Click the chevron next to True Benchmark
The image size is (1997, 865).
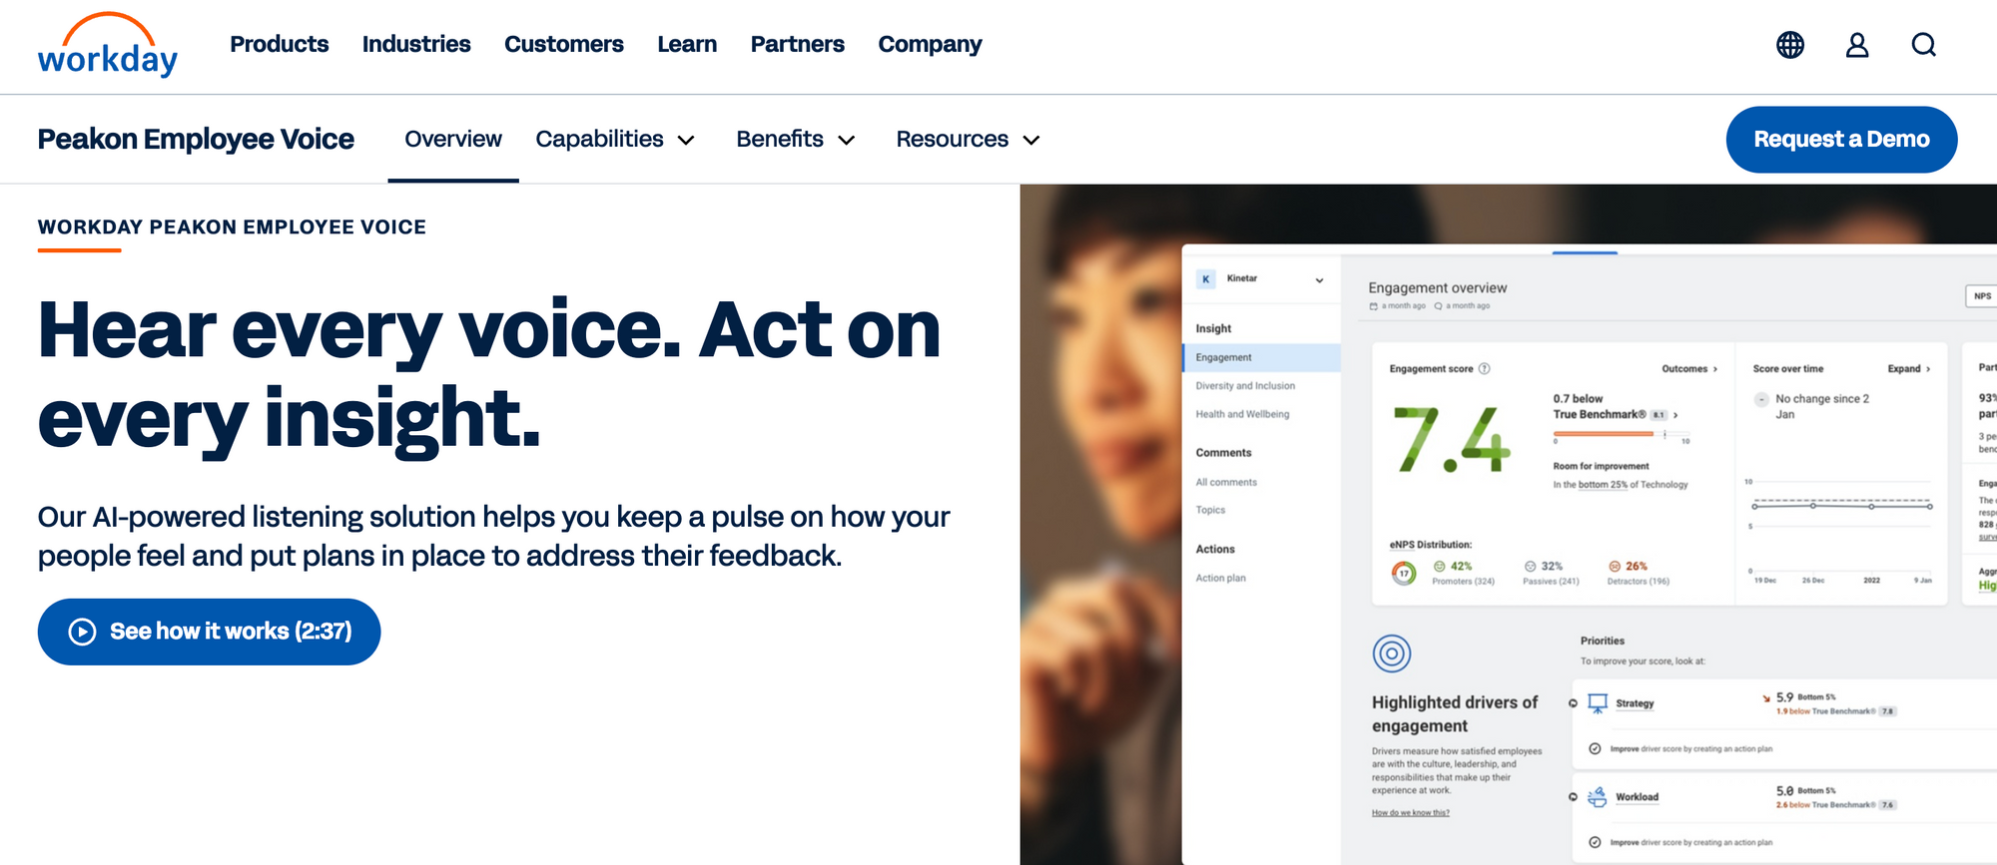1675,415
